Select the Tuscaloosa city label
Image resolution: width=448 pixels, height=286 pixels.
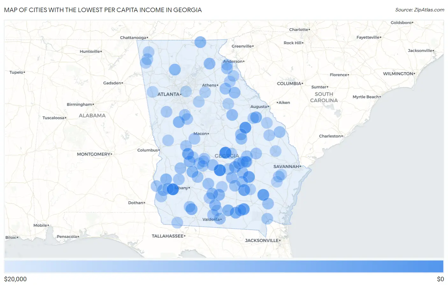pos(54,118)
